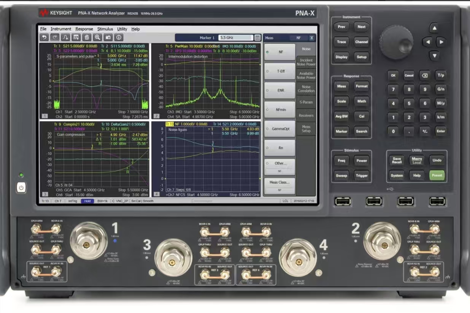Click the ENR measurement button
The width and height of the screenshot is (470, 313).
click(279, 90)
